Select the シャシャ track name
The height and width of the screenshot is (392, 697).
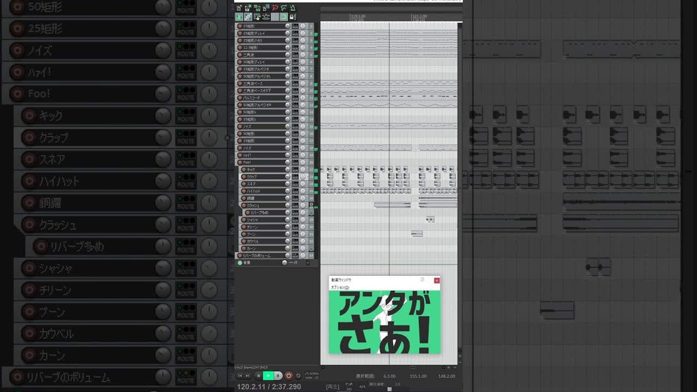pyautogui.click(x=253, y=219)
